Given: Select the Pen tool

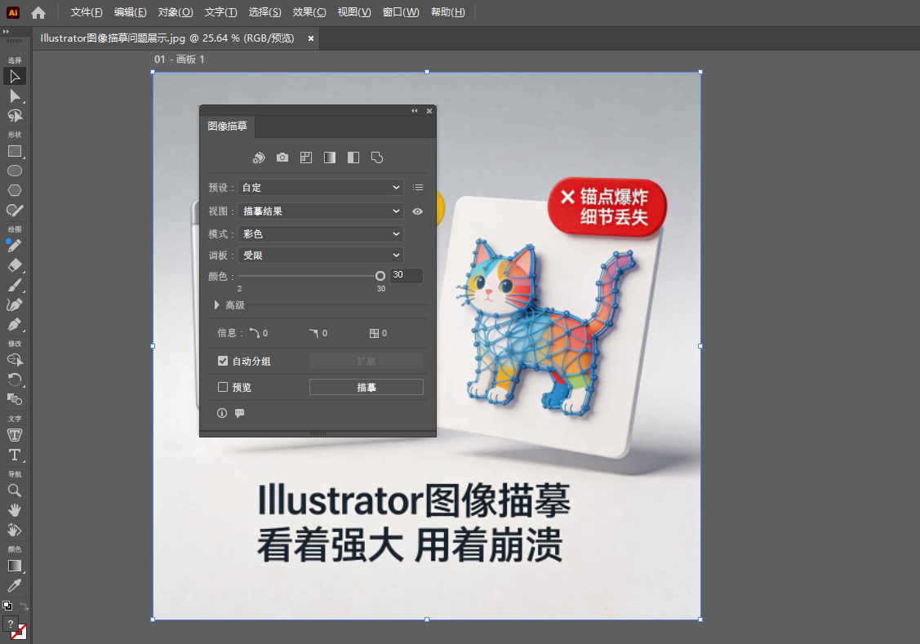Looking at the screenshot, I should pos(15,324).
